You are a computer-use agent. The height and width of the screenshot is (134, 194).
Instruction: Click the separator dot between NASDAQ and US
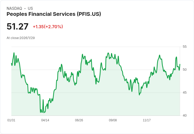pos(25,8)
